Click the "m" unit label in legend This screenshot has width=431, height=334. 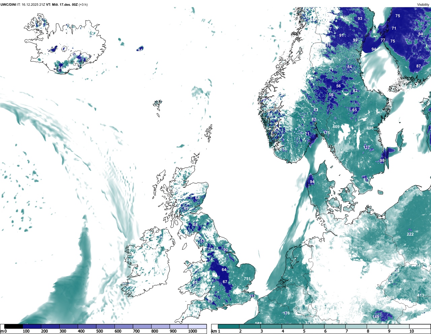2,331
